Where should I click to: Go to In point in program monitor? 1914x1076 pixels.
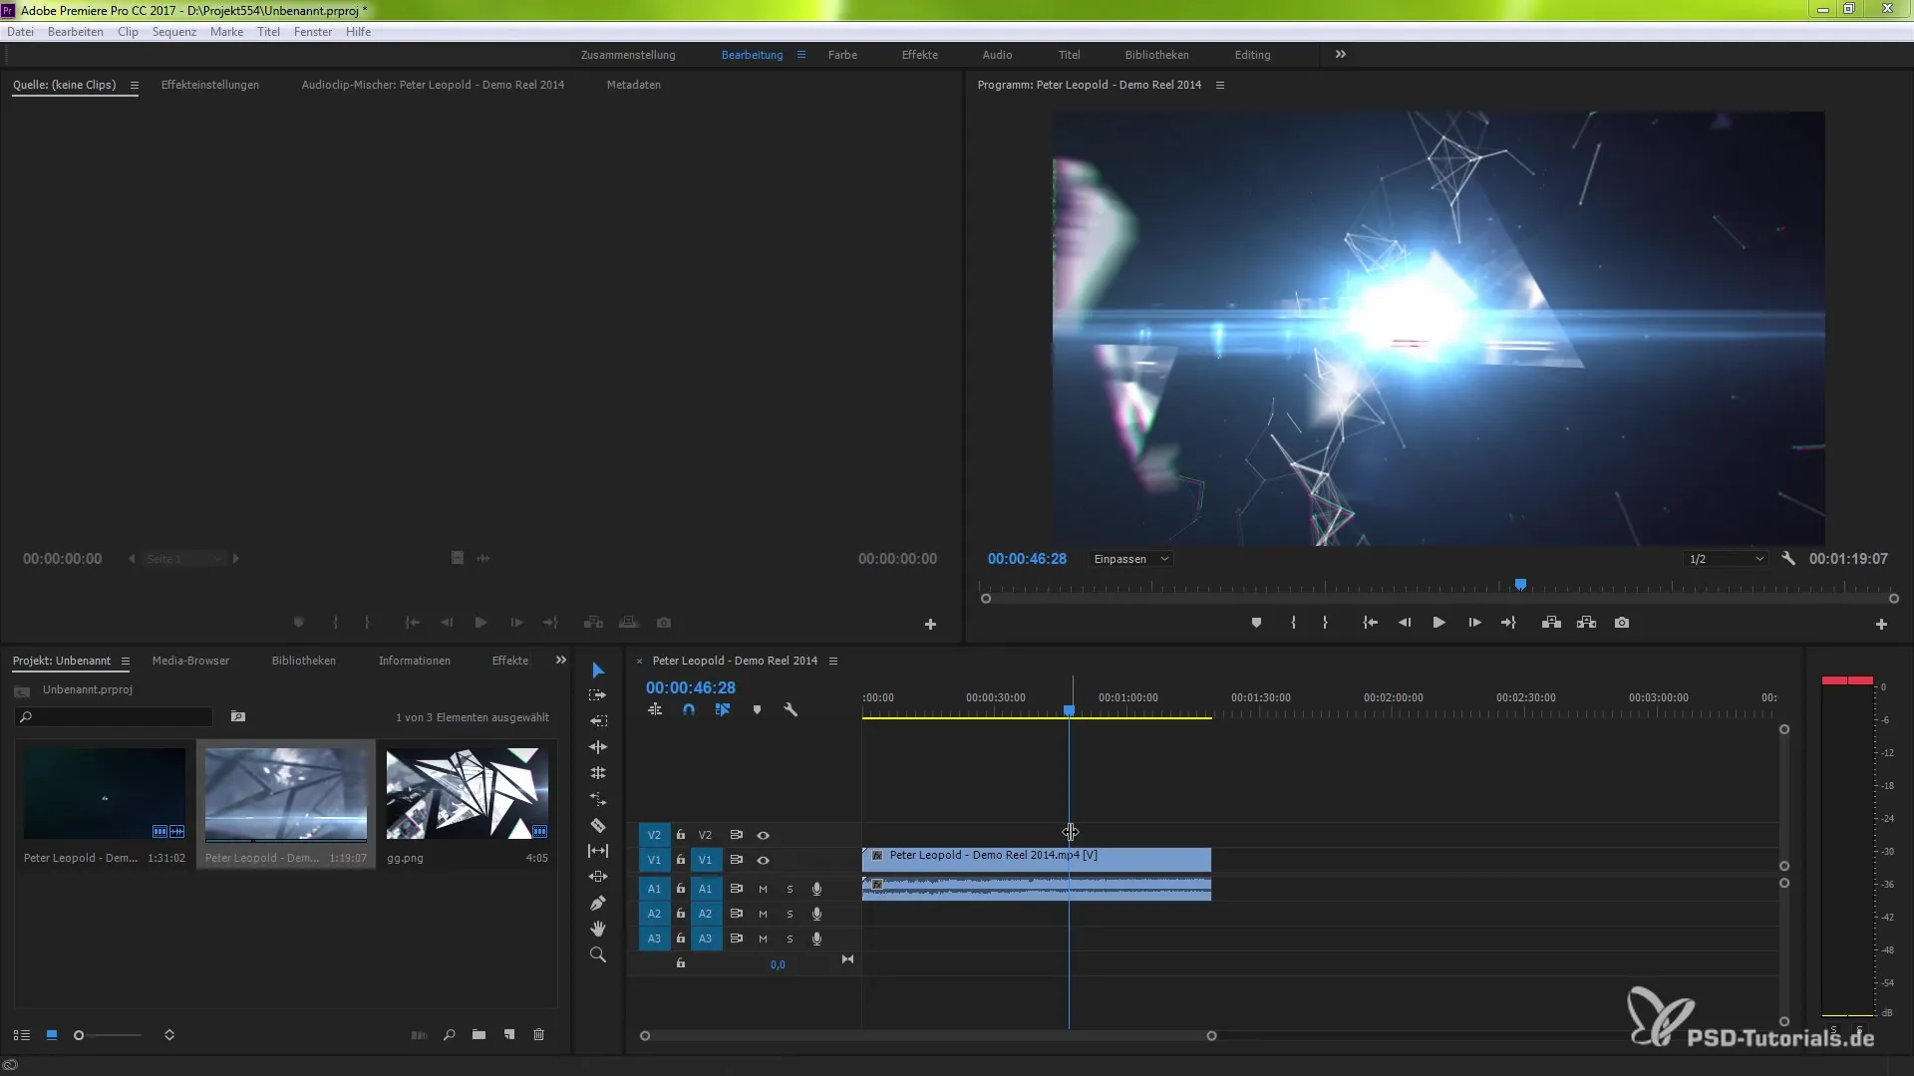[x=1371, y=623]
